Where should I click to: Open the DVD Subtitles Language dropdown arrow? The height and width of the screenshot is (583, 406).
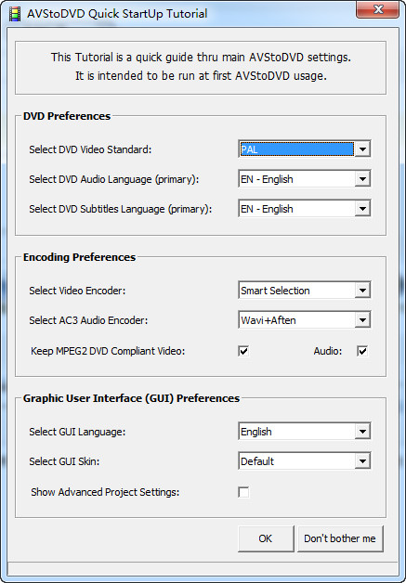click(x=362, y=209)
